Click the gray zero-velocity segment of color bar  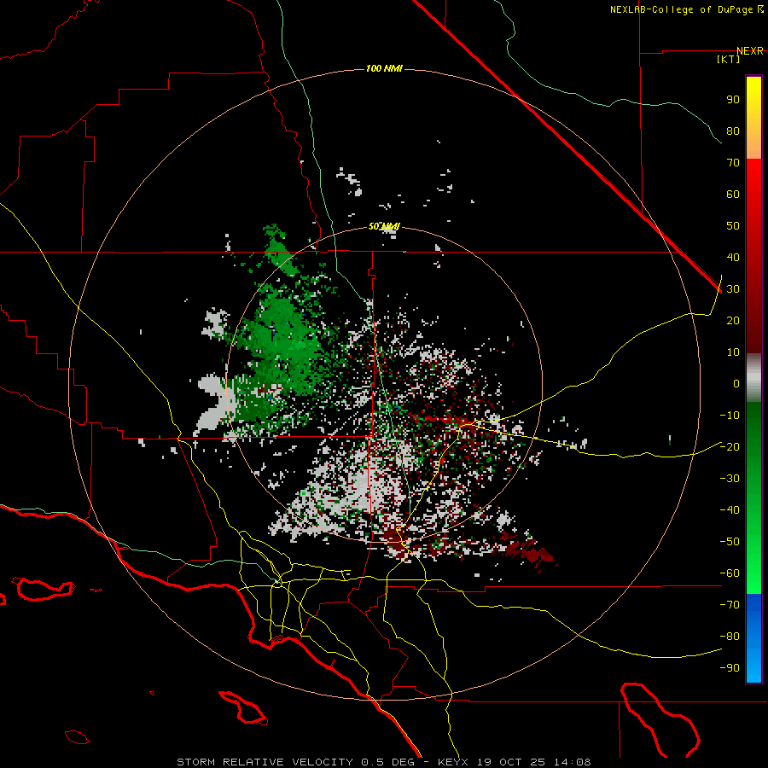click(753, 378)
